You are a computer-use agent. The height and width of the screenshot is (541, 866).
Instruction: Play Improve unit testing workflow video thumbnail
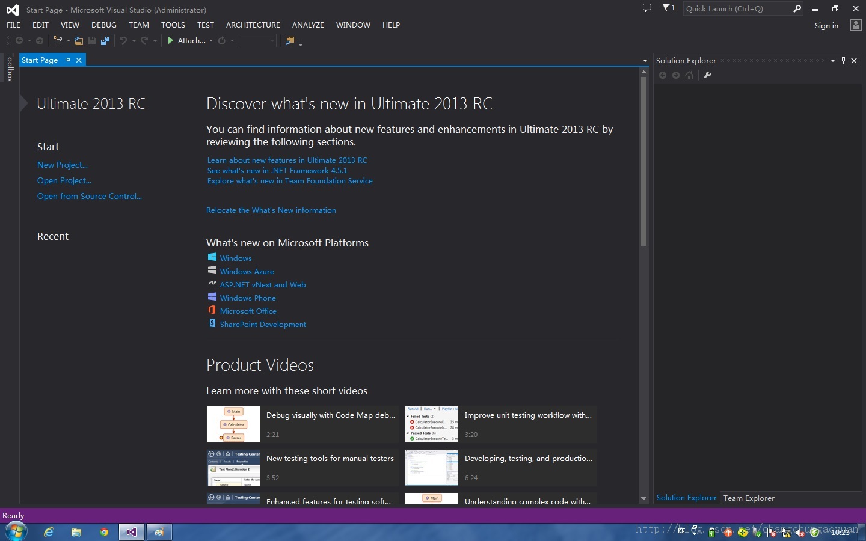click(x=432, y=424)
